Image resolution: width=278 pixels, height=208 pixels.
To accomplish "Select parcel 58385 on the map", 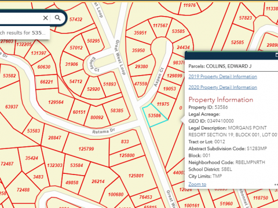I will tap(116, 110).
